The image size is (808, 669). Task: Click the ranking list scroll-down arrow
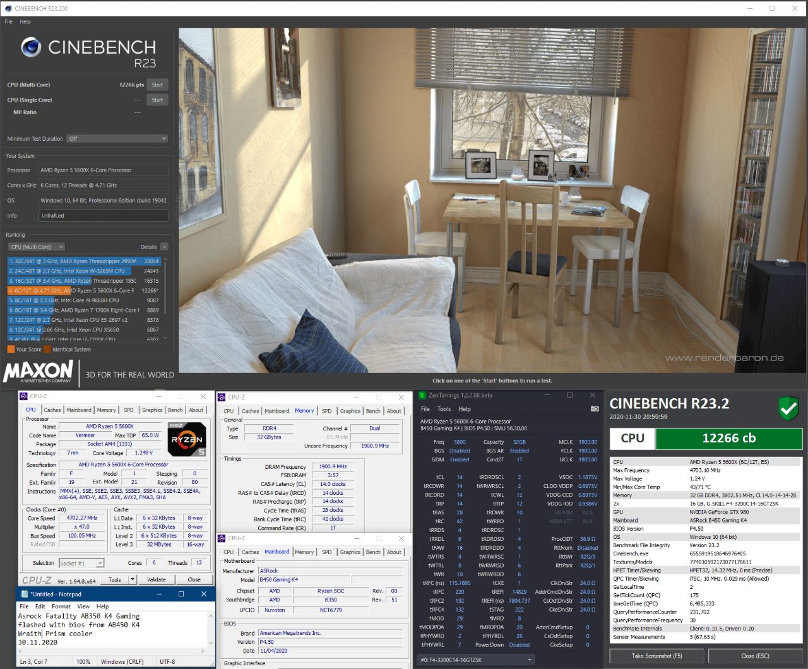click(165, 339)
